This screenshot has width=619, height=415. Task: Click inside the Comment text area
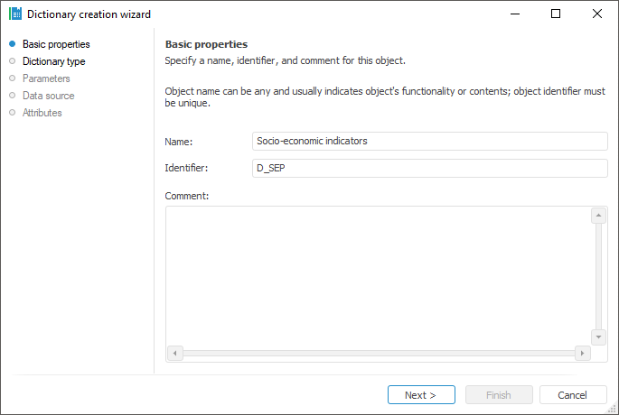(378, 275)
